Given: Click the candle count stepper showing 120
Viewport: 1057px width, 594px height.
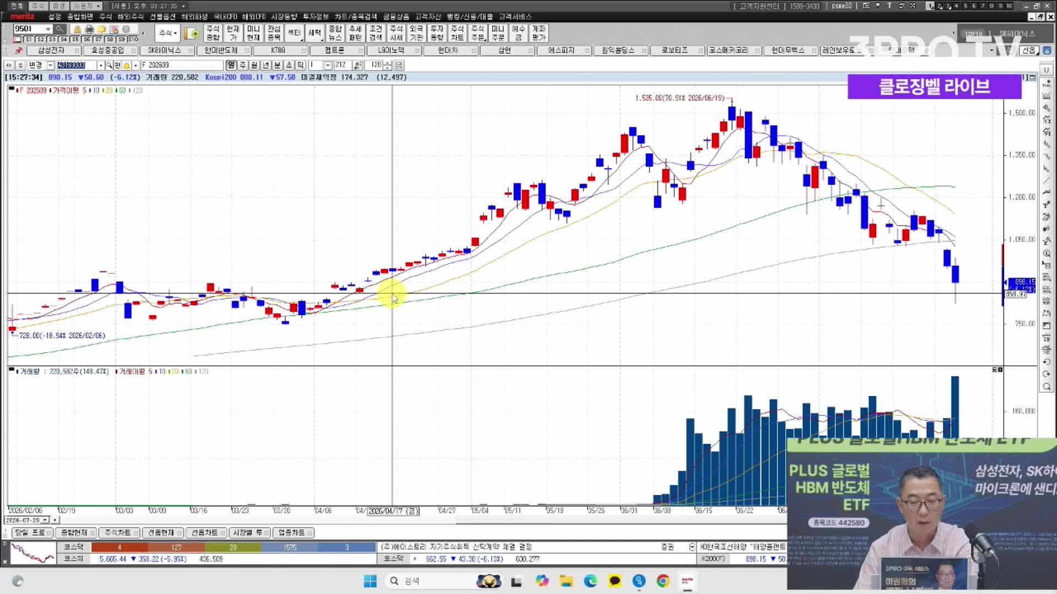Looking at the screenshot, I should point(388,65).
